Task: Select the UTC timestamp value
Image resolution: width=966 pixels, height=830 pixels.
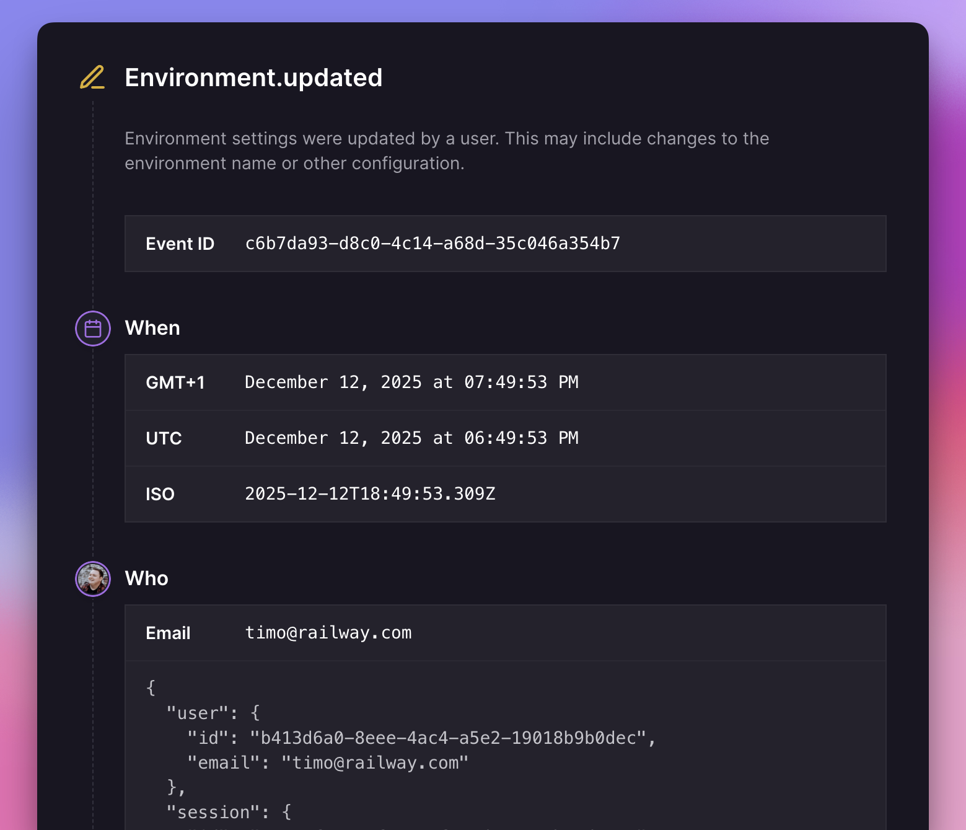Action: click(x=411, y=438)
